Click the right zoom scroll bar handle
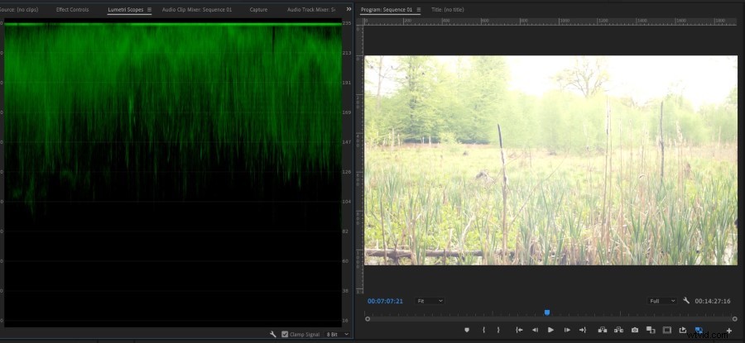The width and height of the screenshot is (745, 343). coord(734,319)
